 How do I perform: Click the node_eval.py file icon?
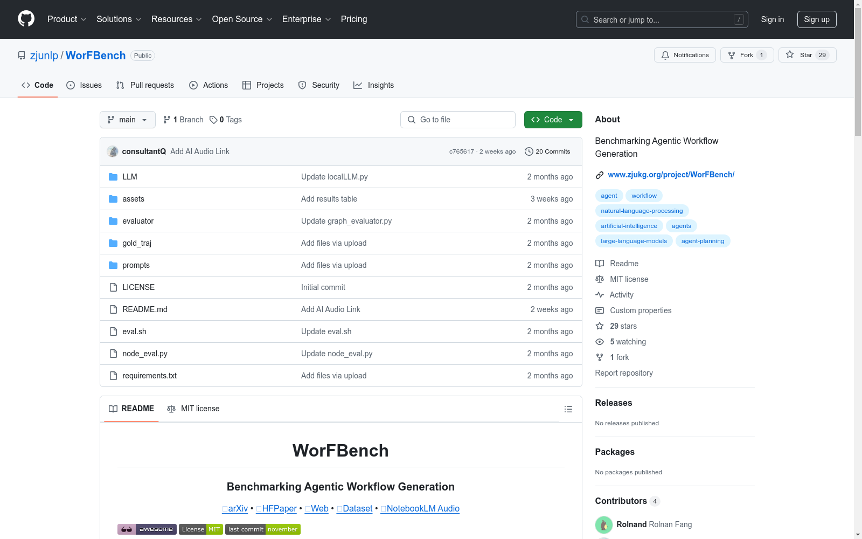113,354
